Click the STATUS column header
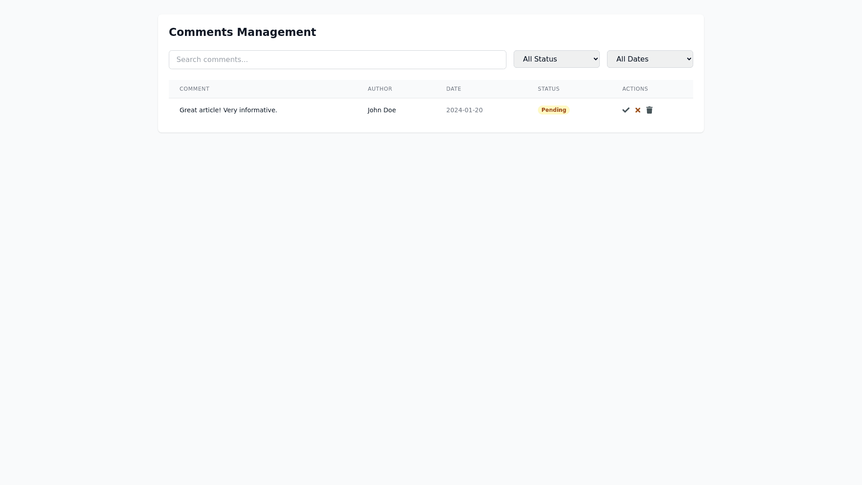The image size is (862, 485). point(548,88)
